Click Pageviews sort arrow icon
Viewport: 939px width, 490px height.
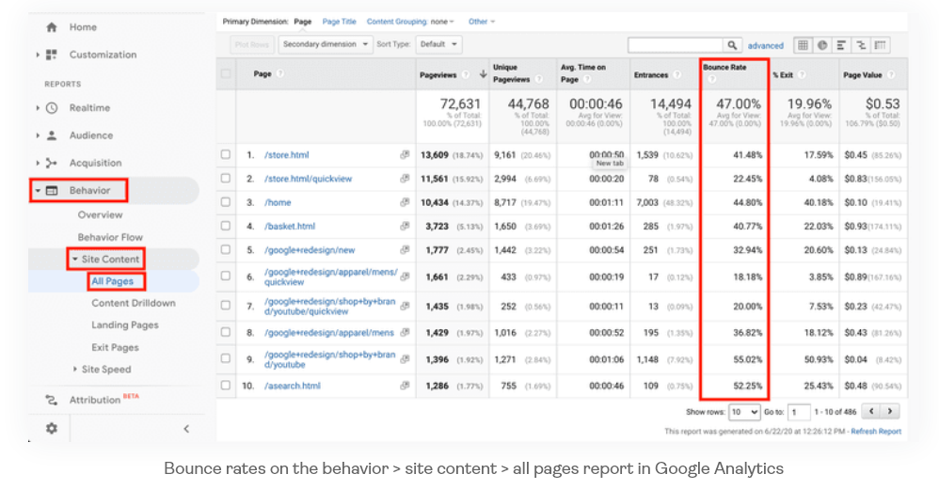pyautogui.click(x=483, y=74)
